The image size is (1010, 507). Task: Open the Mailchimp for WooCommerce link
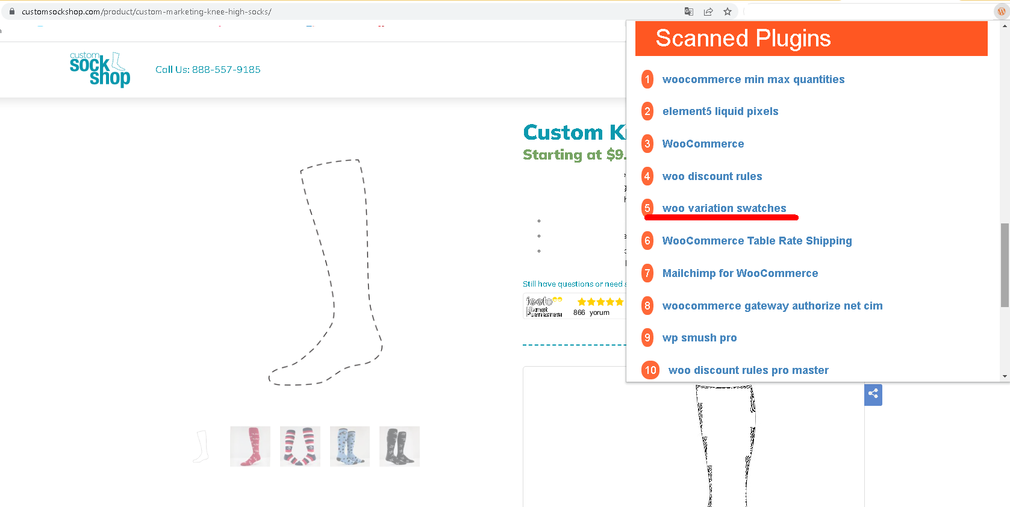740,273
